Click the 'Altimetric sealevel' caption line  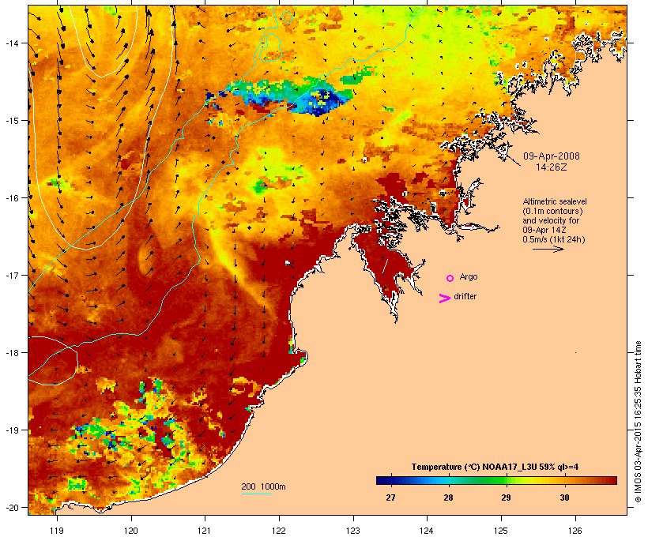pos(555,201)
